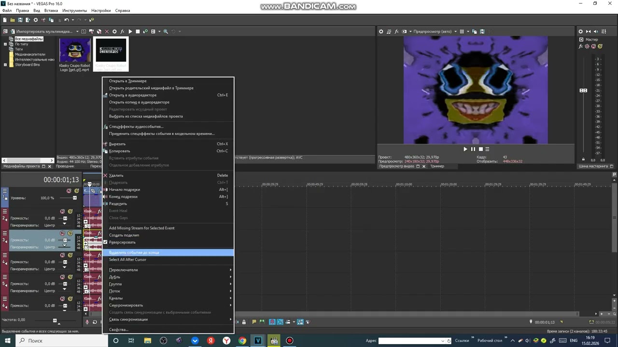This screenshot has width=618, height=347.
Task: Expand the Каналы submenu
Action: point(168,298)
